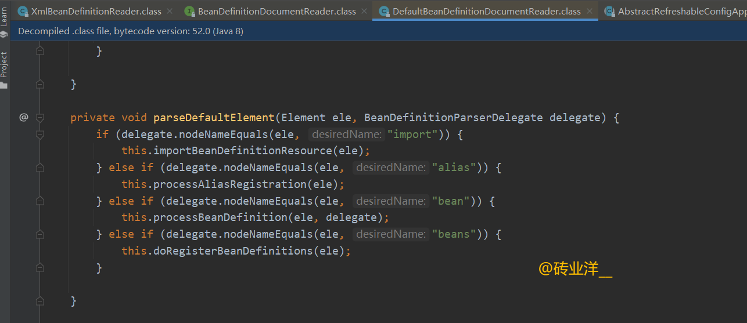Click the Learn graduation cap icon
The image size is (747, 323).
(4, 34)
